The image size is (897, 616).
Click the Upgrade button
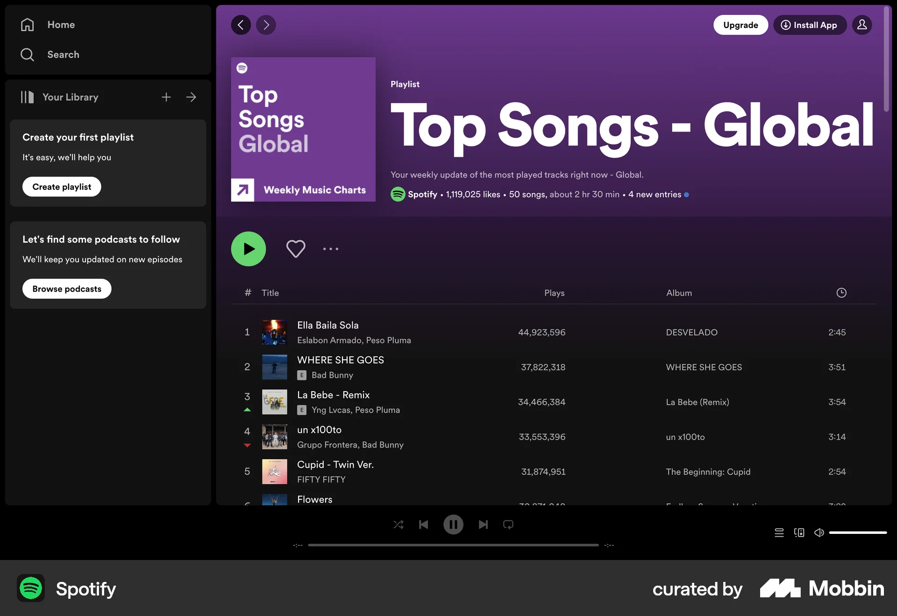(x=740, y=25)
